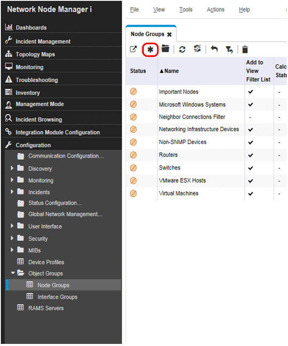The image size is (288, 346).
Task: Click the undo arrow toolbar icon
Action: [214, 49]
